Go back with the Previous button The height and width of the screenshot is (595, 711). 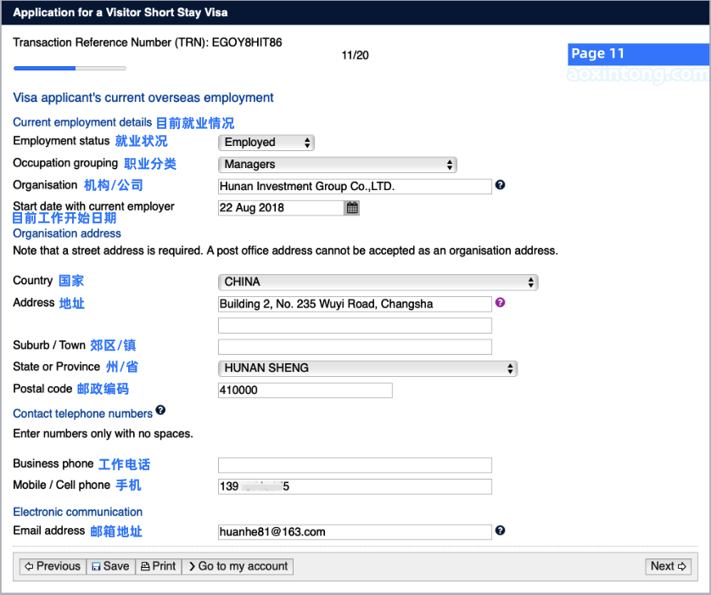point(52,566)
